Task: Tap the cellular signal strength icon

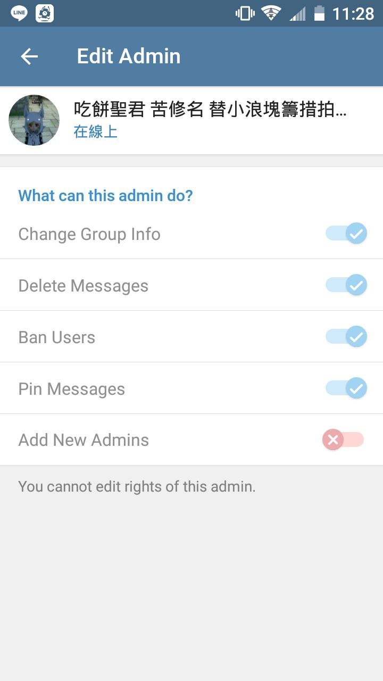Action: pos(297,14)
